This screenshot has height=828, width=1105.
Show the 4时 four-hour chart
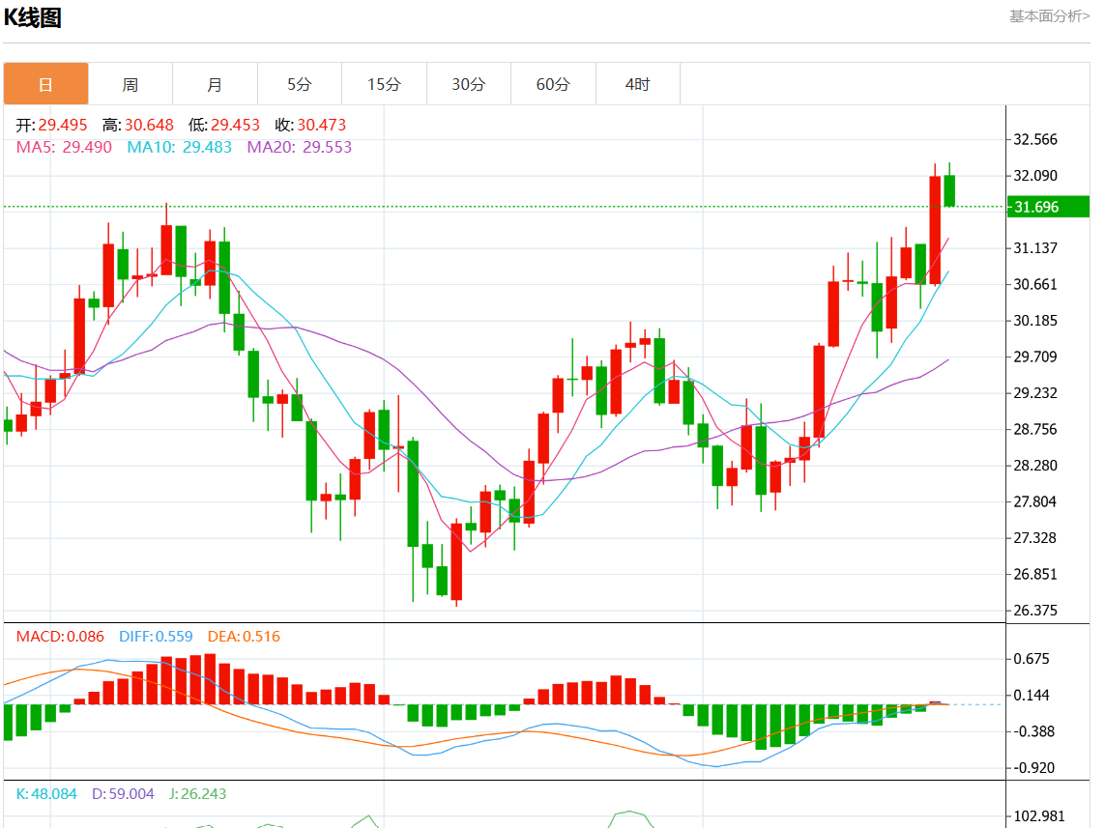[638, 85]
